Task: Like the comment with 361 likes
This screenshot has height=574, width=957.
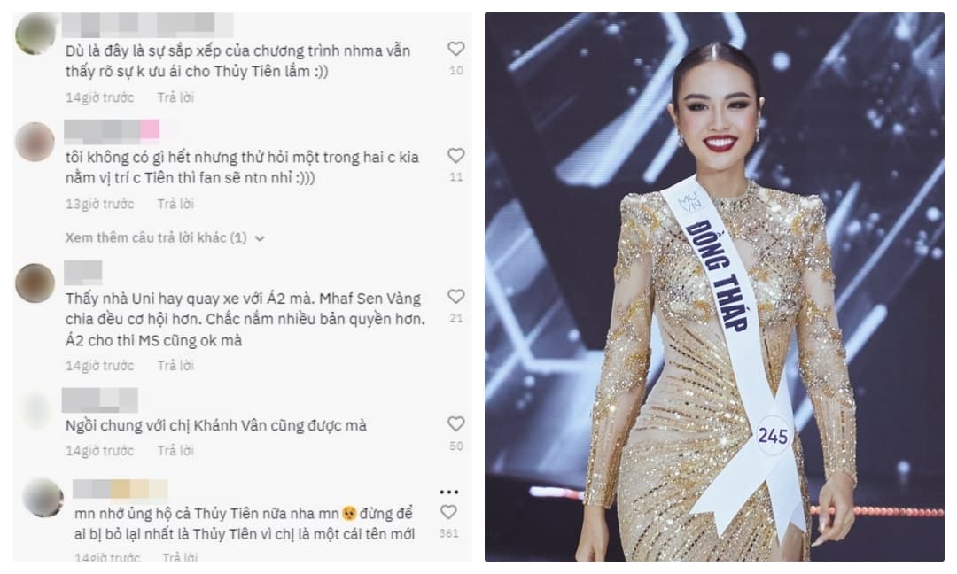Action: [448, 512]
